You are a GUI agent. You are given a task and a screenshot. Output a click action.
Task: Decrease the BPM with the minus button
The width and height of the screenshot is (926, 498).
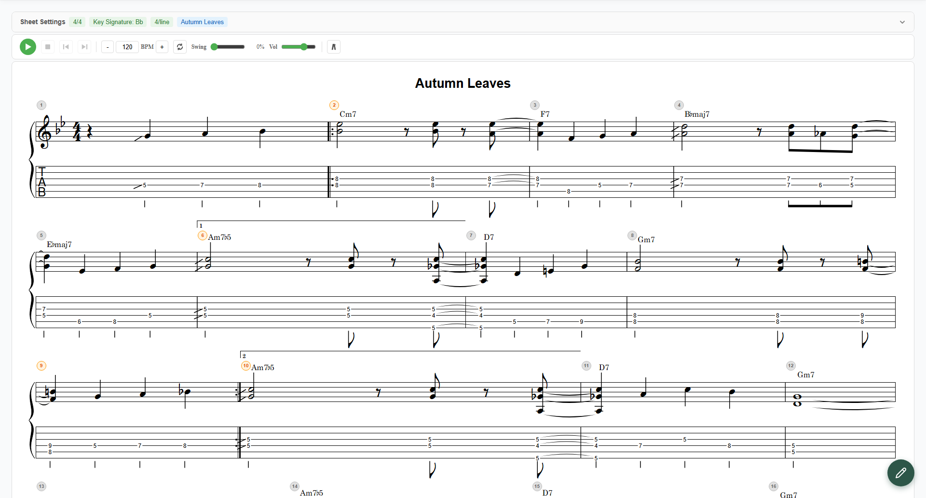tap(108, 47)
